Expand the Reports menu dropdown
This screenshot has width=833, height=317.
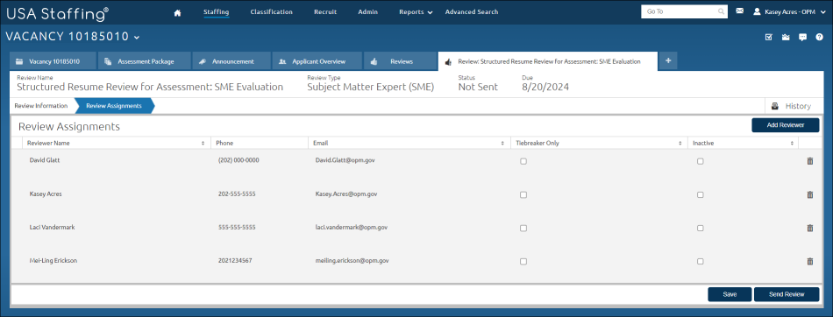coord(430,12)
